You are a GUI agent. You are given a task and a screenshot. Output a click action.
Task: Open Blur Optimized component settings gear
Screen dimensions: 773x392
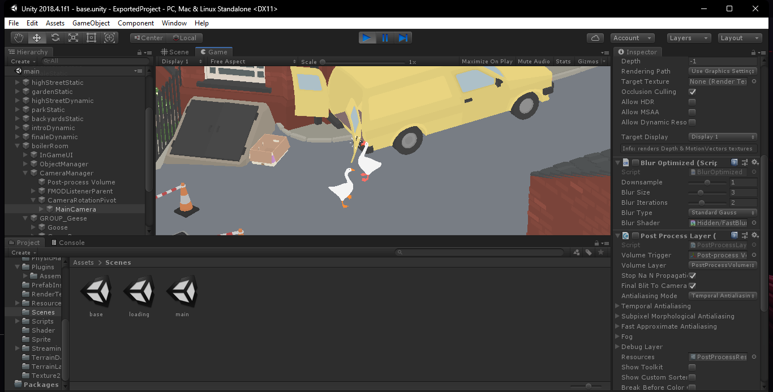point(754,163)
